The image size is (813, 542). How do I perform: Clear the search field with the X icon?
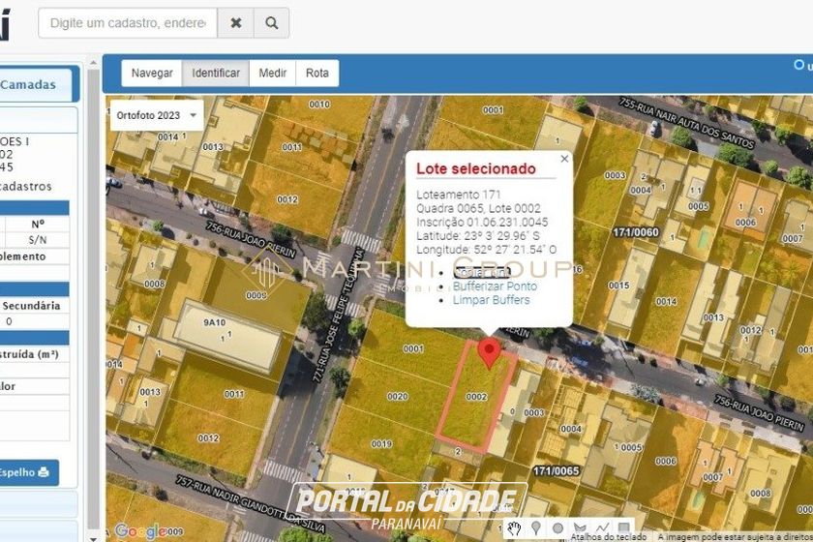coord(236,23)
